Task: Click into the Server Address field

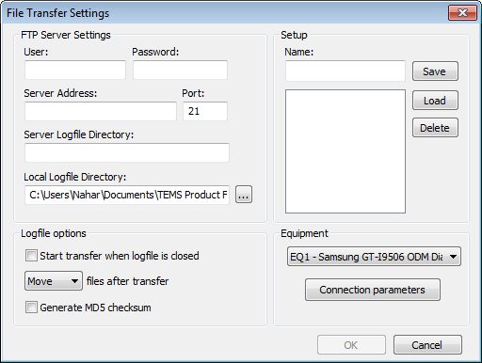Action: point(101,111)
